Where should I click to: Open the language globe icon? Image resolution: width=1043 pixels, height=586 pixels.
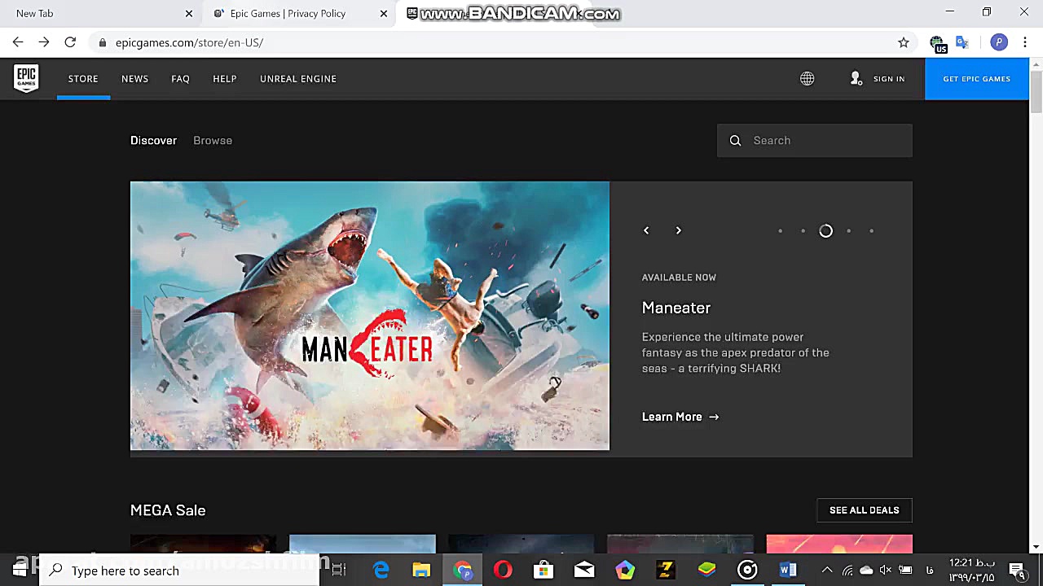[x=807, y=79]
